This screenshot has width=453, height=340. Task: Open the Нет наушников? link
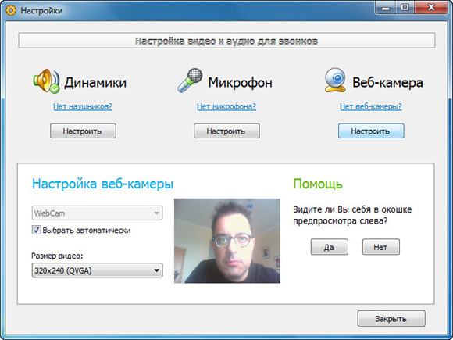tap(83, 106)
